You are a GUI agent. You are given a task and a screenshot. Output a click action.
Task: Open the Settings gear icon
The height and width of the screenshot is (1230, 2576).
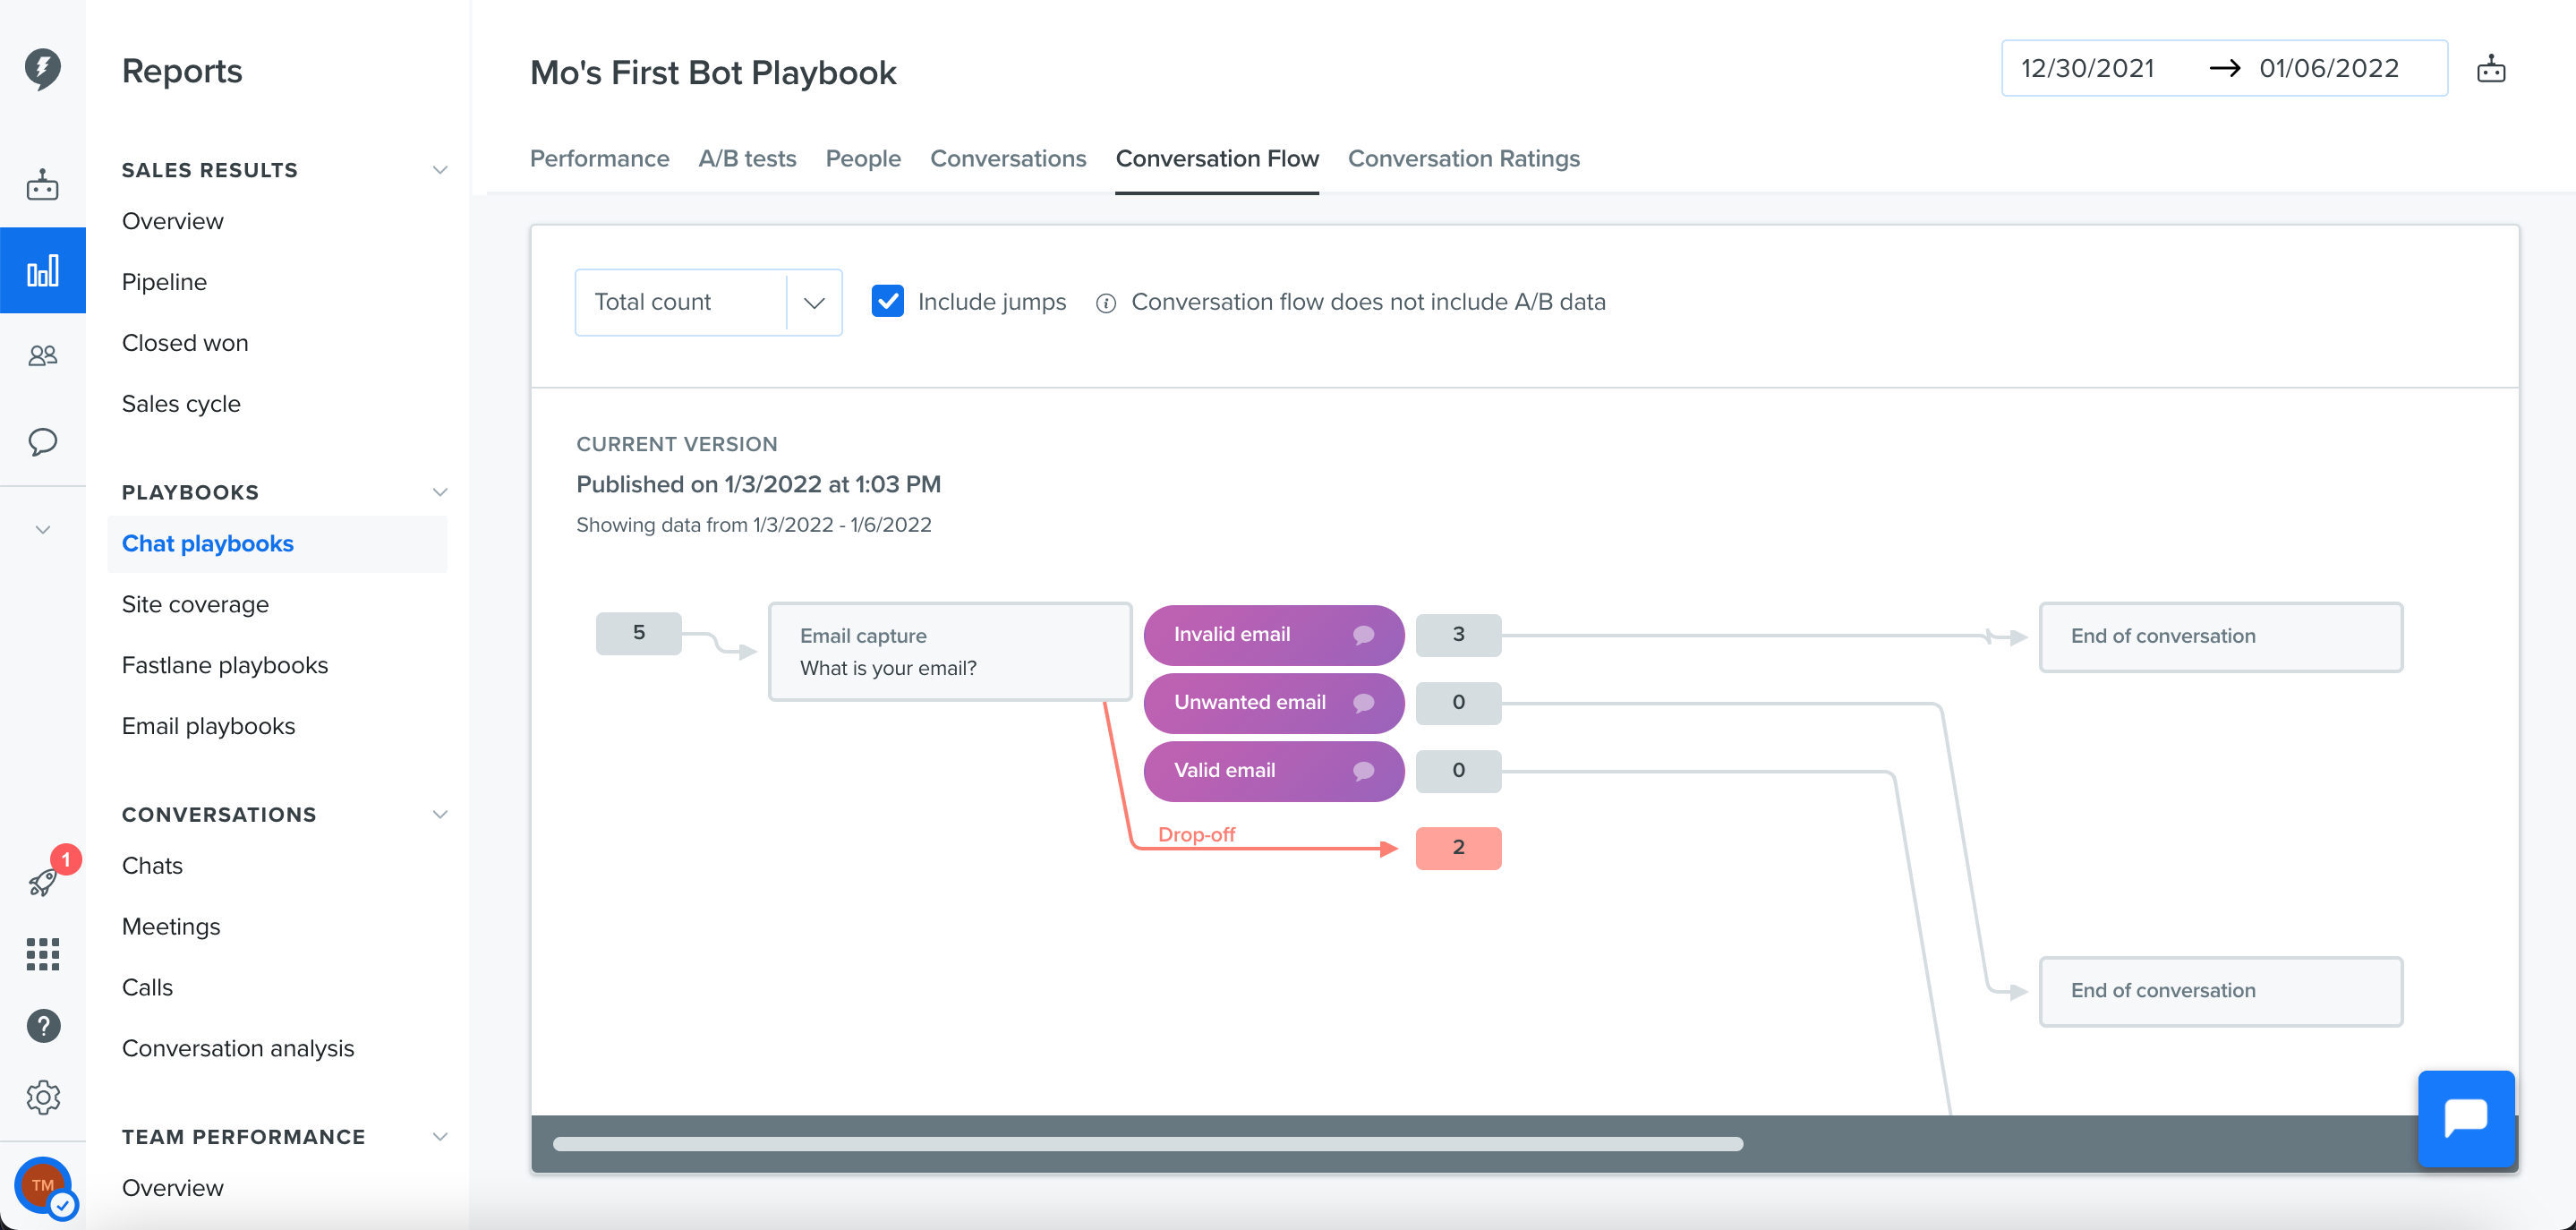tap(43, 1097)
